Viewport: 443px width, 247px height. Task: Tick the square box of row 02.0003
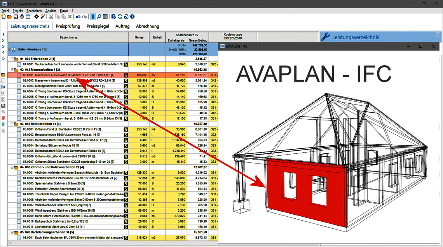19,86
